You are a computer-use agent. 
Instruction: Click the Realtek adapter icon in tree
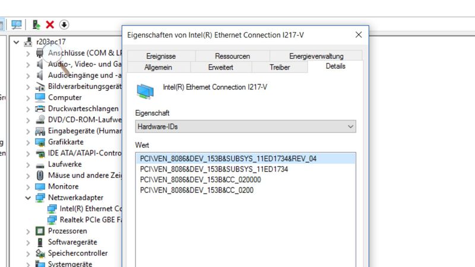click(52, 220)
